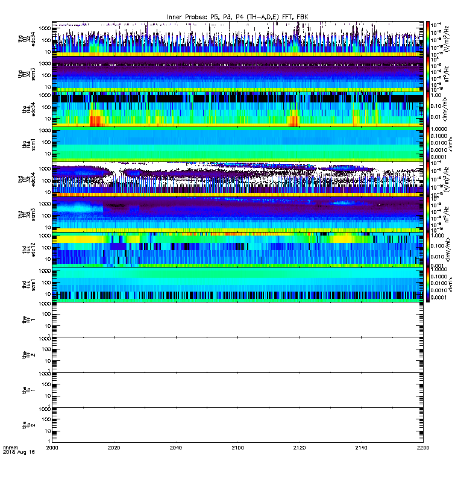
Task: Click the tha fff scm3 color bar
Action: pos(428,74)
